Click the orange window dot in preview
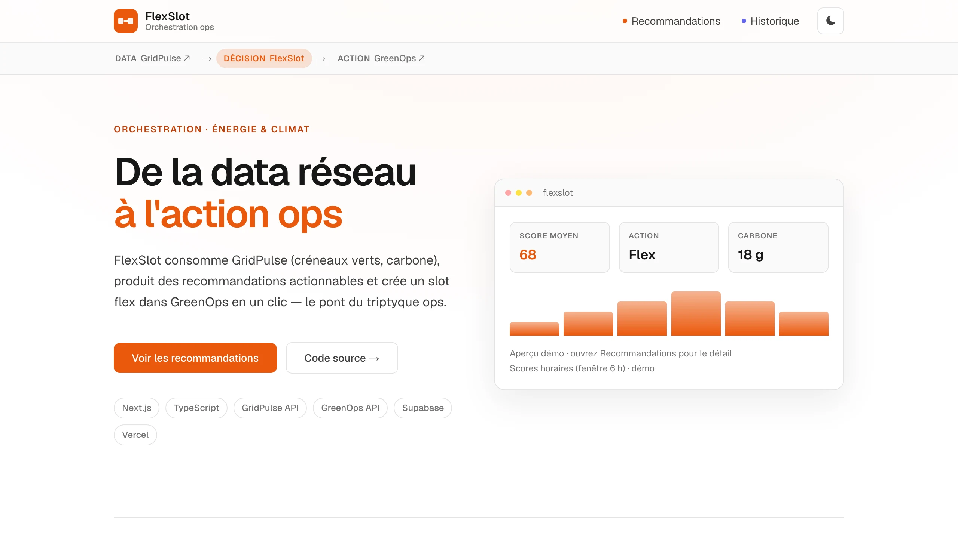 point(529,193)
